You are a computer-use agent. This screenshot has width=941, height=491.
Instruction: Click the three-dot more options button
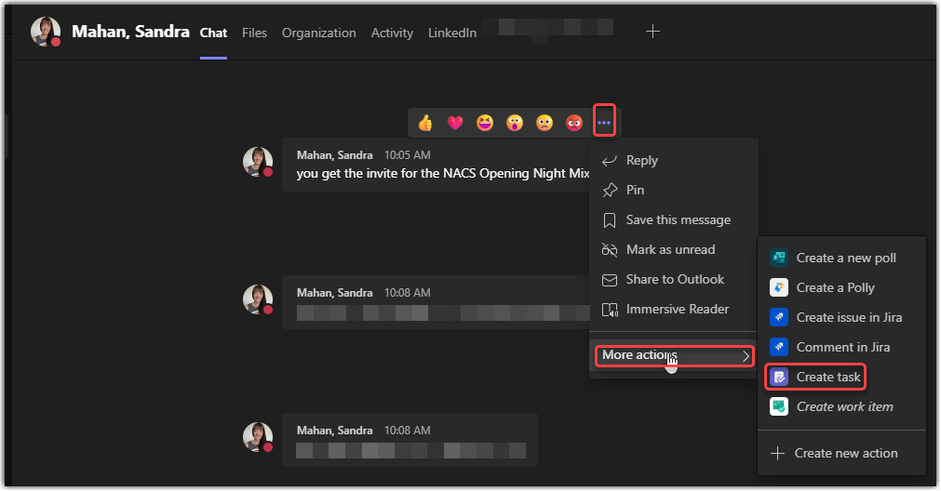(x=605, y=122)
